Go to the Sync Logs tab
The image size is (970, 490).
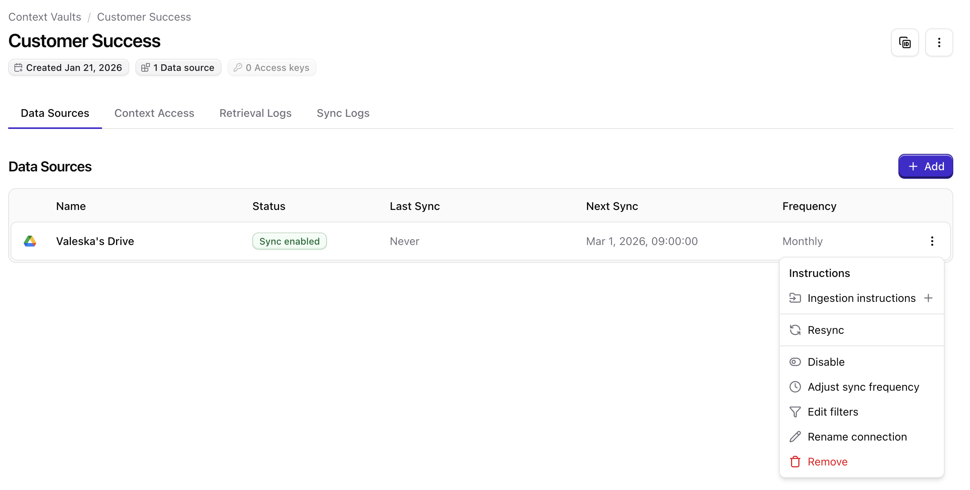point(343,113)
